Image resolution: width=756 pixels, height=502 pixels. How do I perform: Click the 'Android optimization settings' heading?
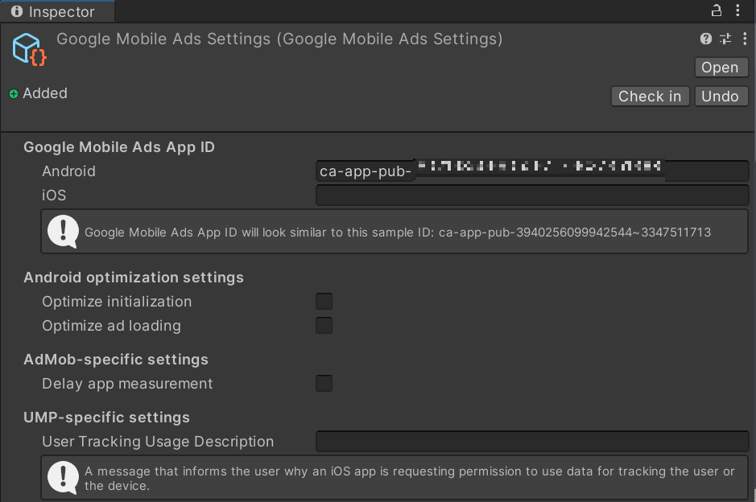(x=134, y=278)
